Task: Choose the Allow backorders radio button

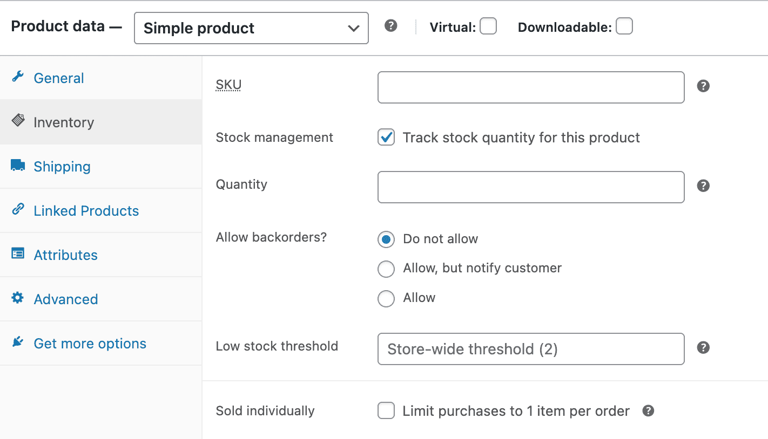Action: [386, 298]
